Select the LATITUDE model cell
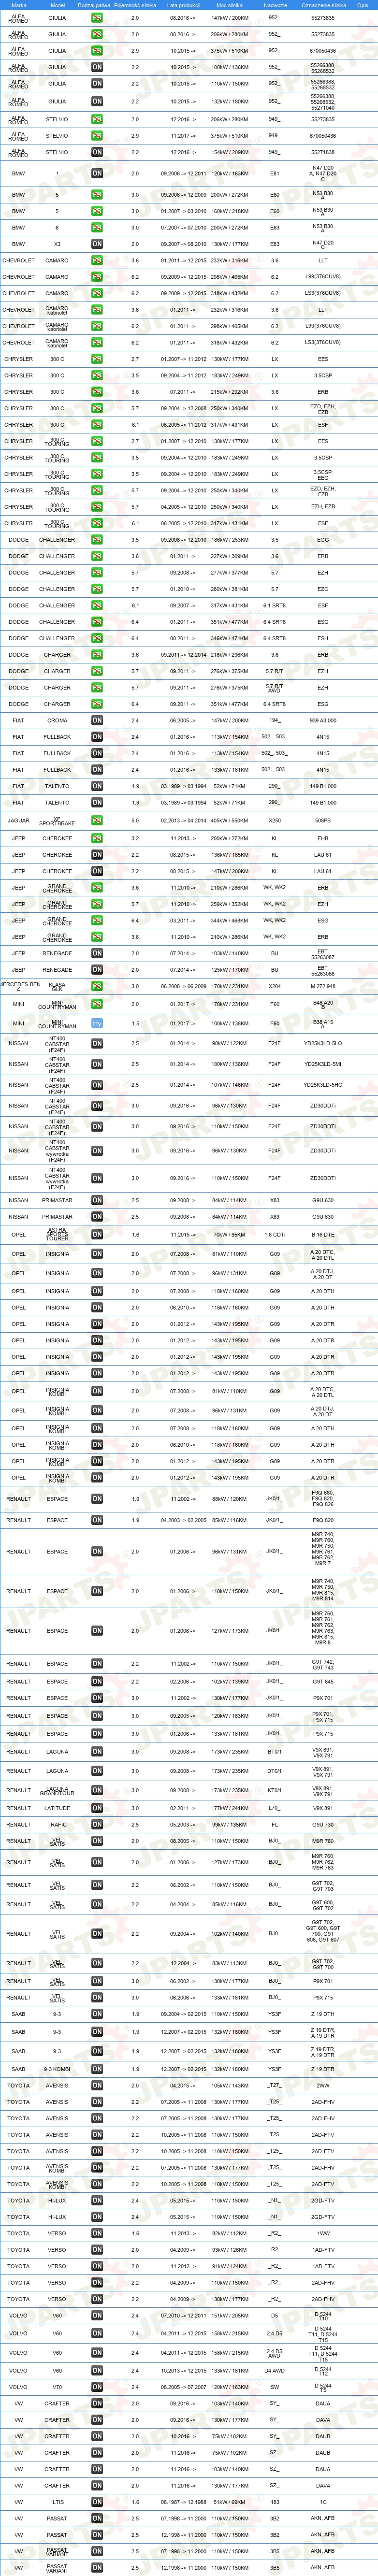 (57, 1808)
